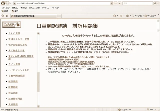Open search provider options dropdown arrow

point(158,3)
